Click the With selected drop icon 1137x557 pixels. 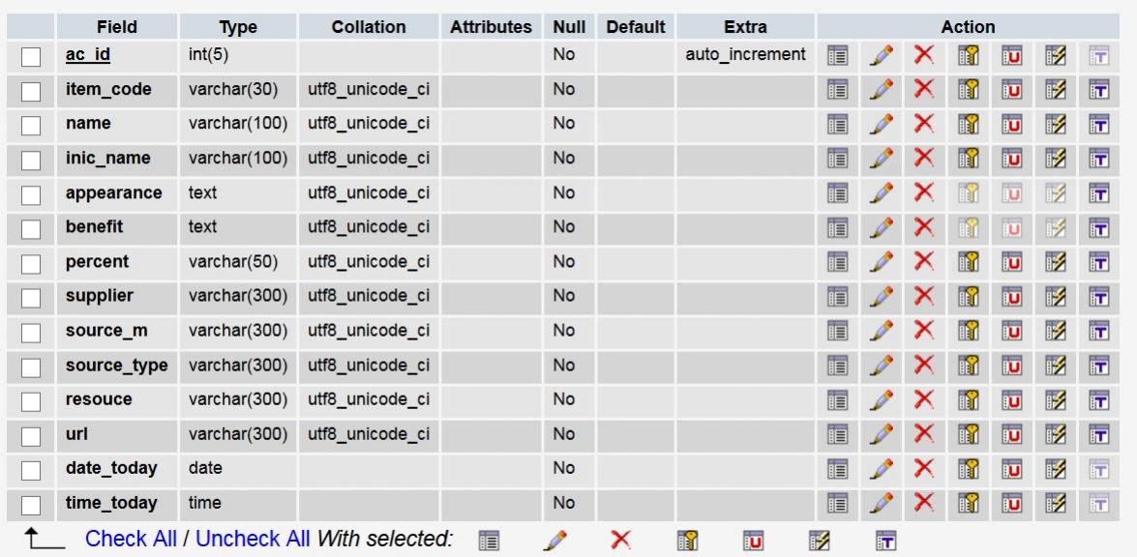620,538
